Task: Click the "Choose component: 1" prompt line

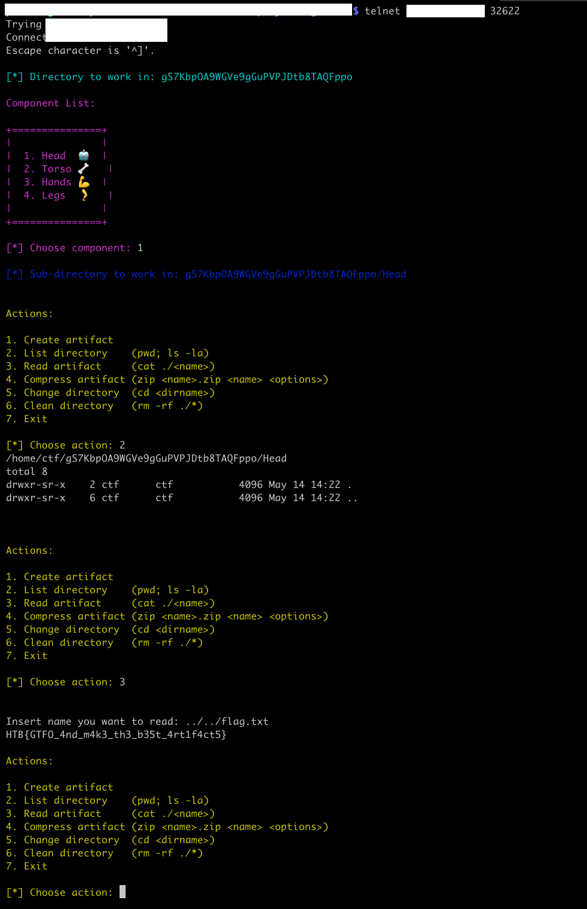Action: pyautogui.click(x=75, y=248)
